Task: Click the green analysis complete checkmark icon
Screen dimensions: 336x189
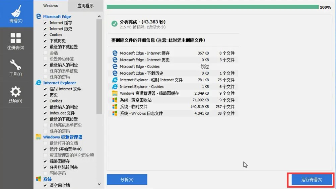Action: pos(115,24)
